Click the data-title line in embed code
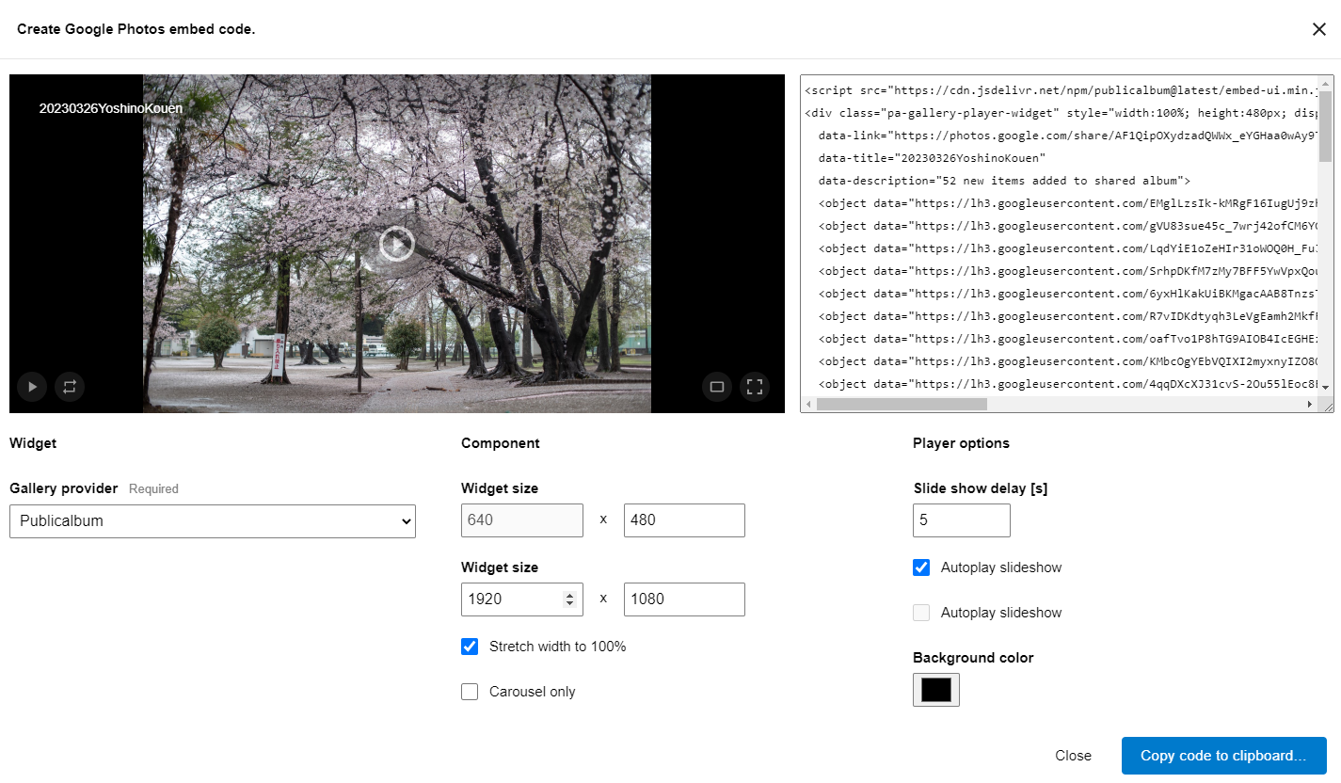This screenshot has height=783, width=1341. [x=932, y=158]
